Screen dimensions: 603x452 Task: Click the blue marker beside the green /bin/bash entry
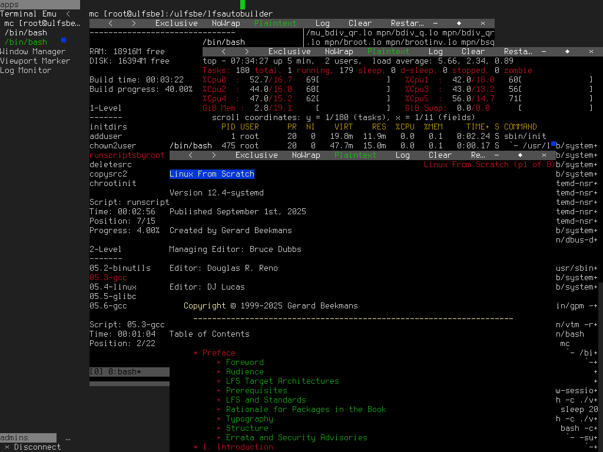pyautogui.click(x=64, y=40)
